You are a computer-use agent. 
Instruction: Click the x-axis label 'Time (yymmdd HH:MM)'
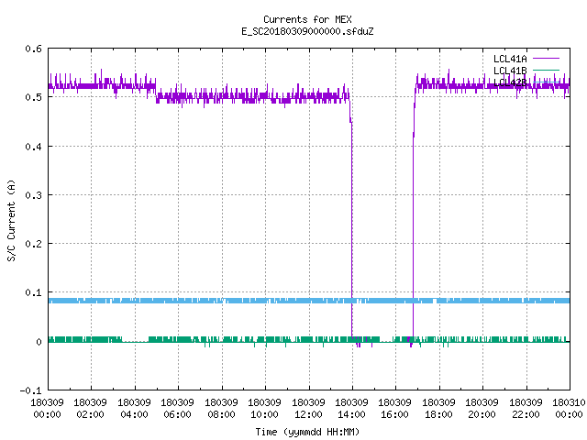pyautogui.click(x=307, y=432)
